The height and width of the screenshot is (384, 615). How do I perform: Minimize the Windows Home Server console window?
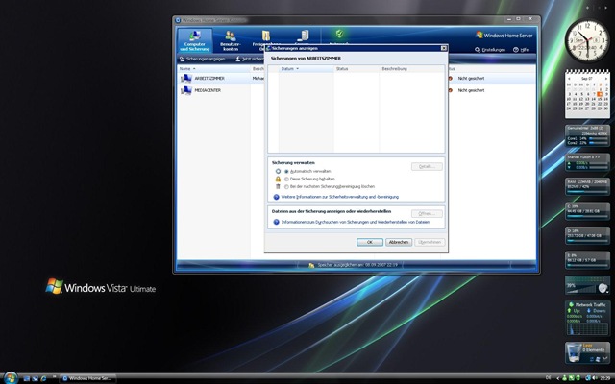509,19
